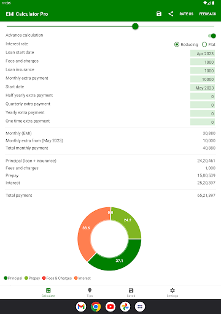Switch to the Calculate tab
Image resolution: width=221 pixels, height=314 pixels.
pyautogui.click(x=48, y=293)
